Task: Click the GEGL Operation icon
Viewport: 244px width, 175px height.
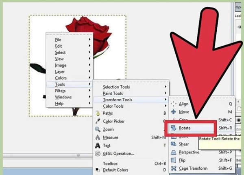Action: click(x=98, y=154)
